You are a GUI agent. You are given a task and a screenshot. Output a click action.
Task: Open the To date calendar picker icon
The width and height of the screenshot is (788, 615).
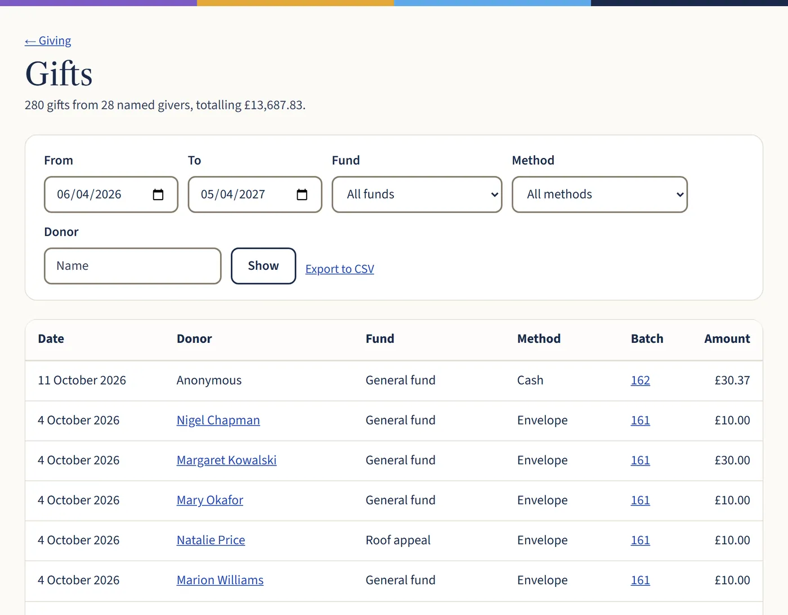[x=302, y=195]
